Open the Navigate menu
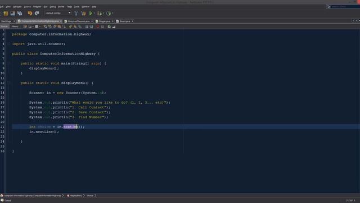Viewport: 360px width, 203px height. [17, 7]
